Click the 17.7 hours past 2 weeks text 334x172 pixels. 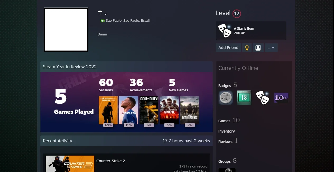click(186, 141)
